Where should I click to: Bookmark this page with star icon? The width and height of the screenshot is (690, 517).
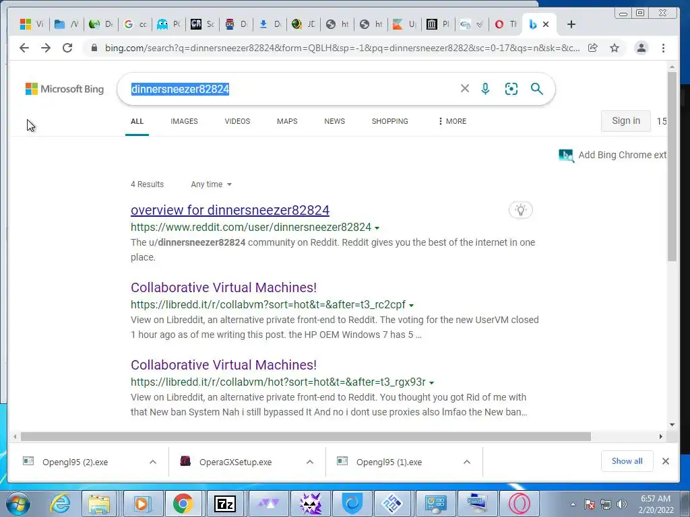pyautogui.click(x=615, y=48)
